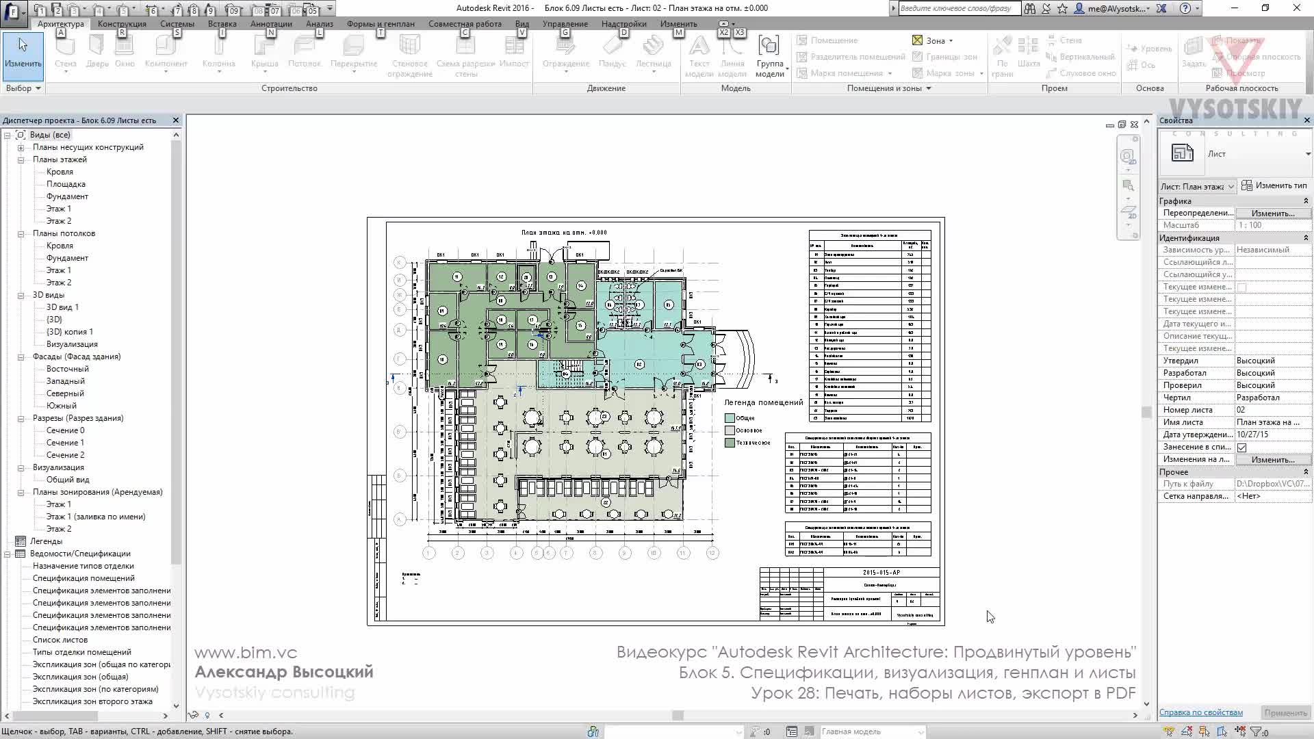Screen dimensions: 1314x739
Task: Open Этаж 1 under Планы зонирования
Action: point(58,504)
